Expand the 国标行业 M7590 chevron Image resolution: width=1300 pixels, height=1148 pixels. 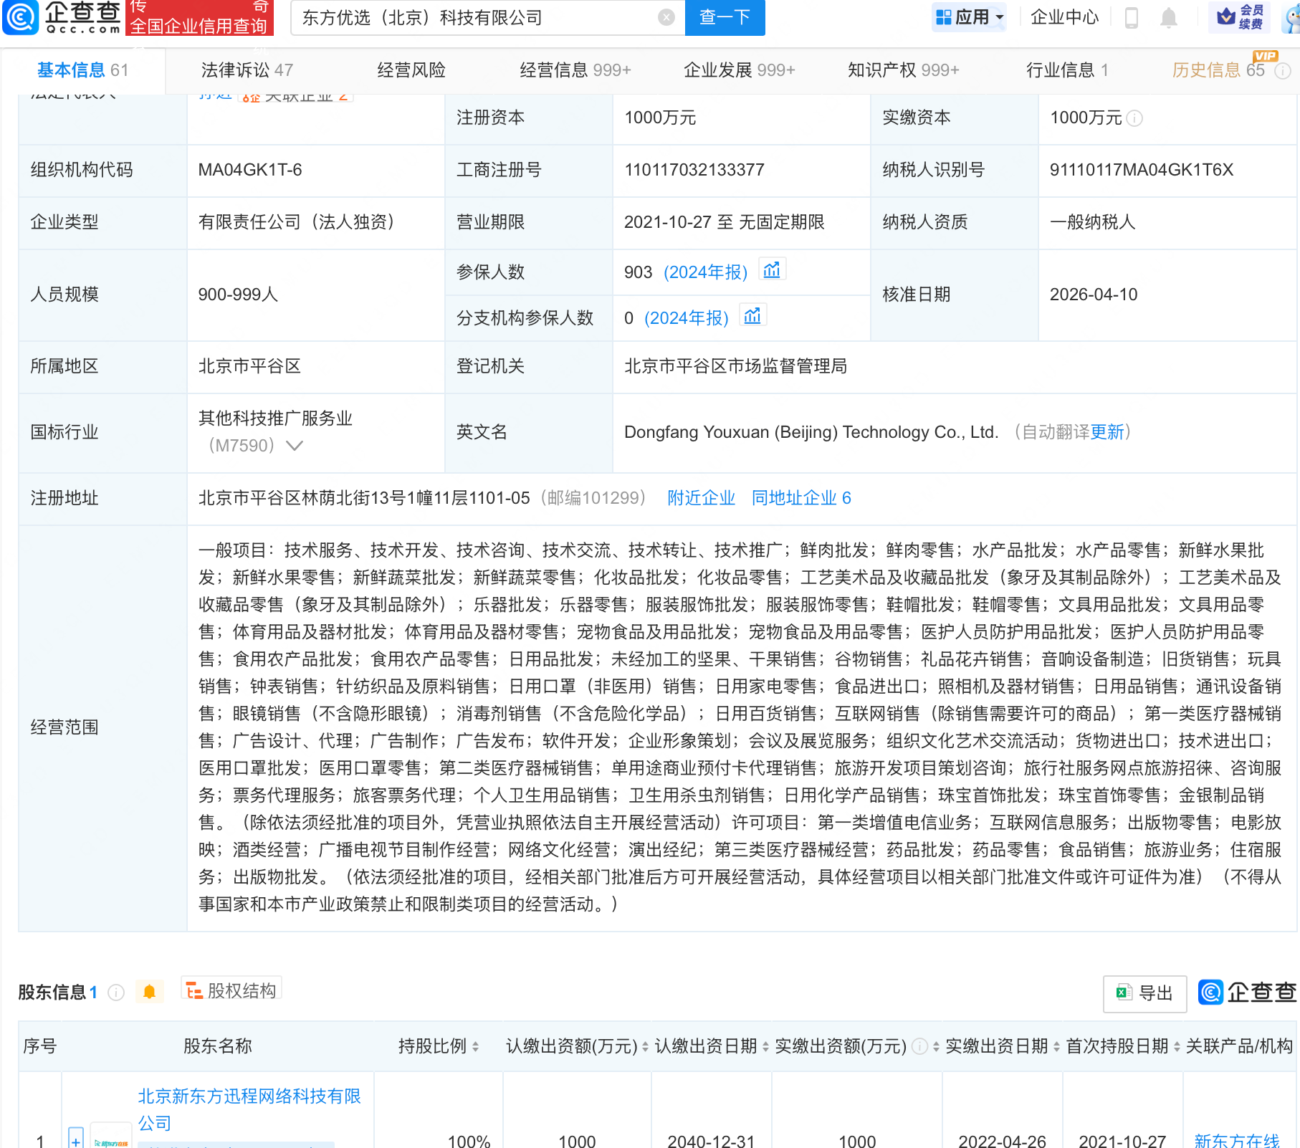(295, 446)
